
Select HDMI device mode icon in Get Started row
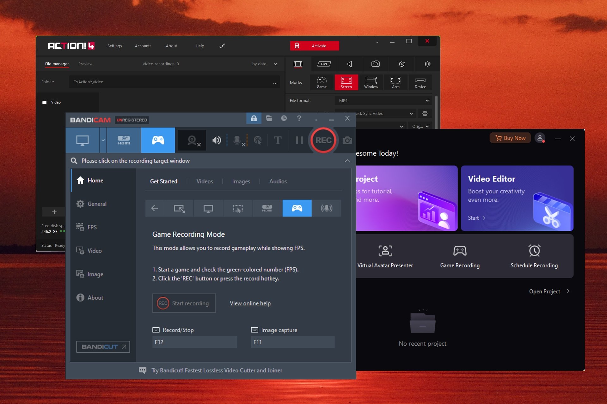coord(267,208)
